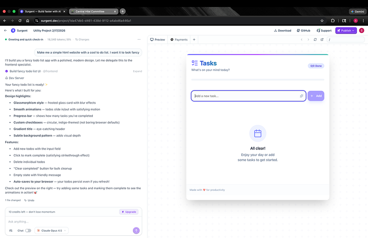Expand the Build fancy todo list UI task
368x238 pixels.
pos(137,71)
